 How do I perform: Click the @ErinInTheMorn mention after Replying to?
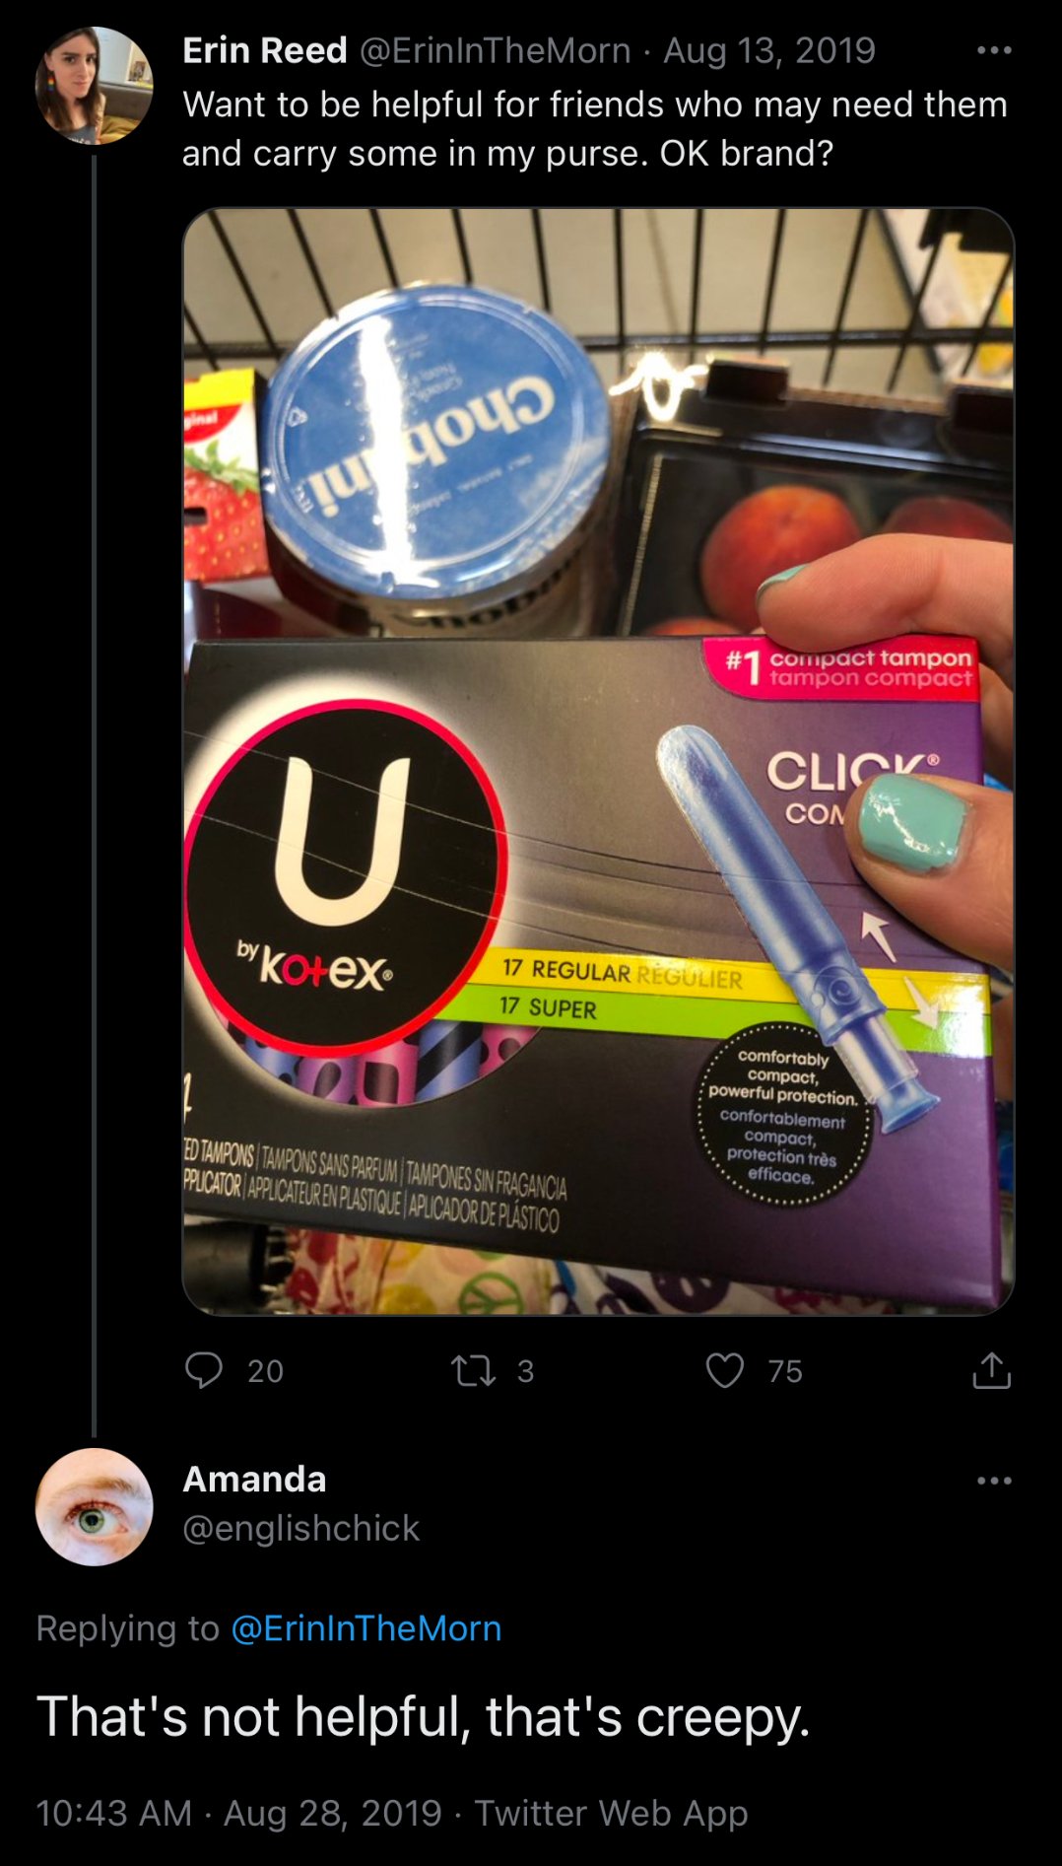[x=366, y=1627]
